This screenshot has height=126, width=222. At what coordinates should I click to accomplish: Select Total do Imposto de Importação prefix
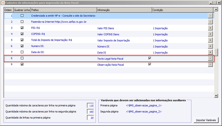pos(64,40)
